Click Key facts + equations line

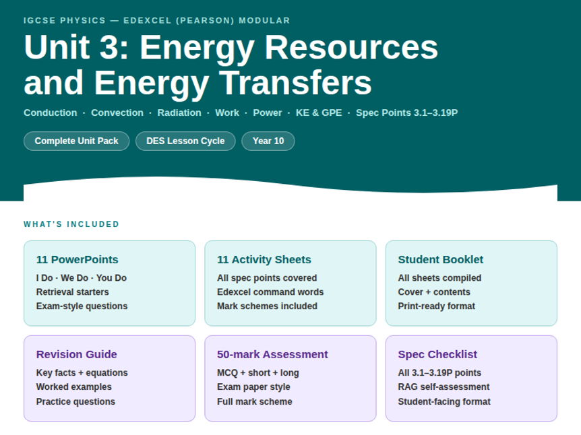point(82,372)
